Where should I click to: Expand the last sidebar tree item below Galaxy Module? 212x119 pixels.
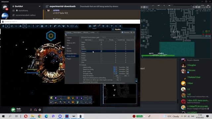point(66,59)
